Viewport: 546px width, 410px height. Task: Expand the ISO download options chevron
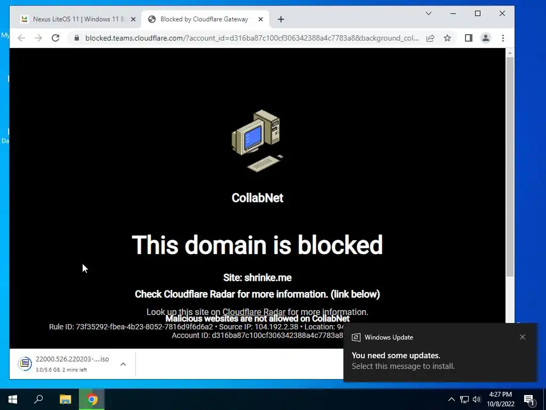click(x=123, y=364)
